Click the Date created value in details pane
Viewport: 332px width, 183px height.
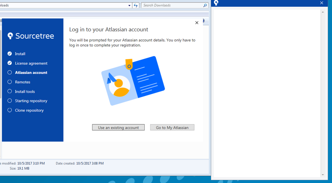tap(90, 163)
